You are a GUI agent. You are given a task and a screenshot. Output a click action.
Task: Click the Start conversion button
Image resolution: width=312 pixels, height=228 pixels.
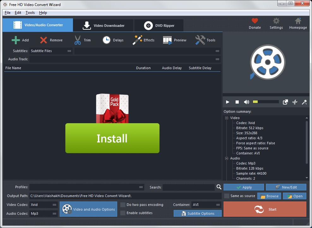pyautogui.click(x=265, y=209)
